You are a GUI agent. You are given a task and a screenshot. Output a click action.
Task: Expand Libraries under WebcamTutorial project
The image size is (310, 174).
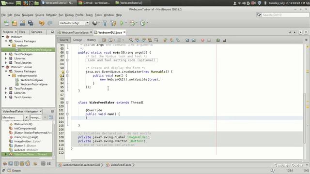(6, 93)
